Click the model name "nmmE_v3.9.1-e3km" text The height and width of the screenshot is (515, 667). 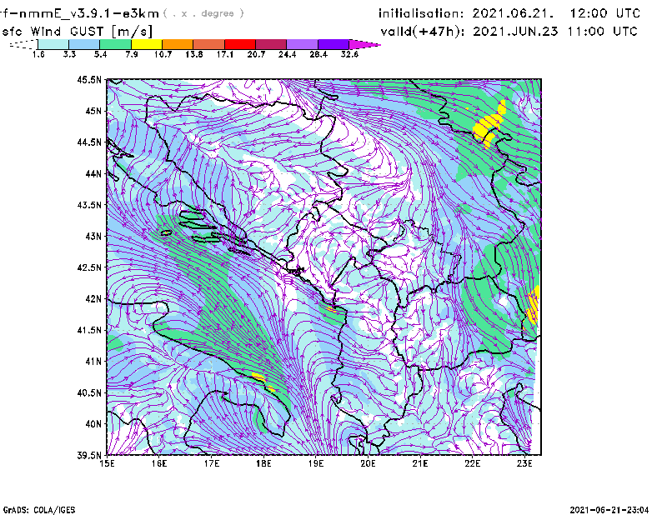89,13
